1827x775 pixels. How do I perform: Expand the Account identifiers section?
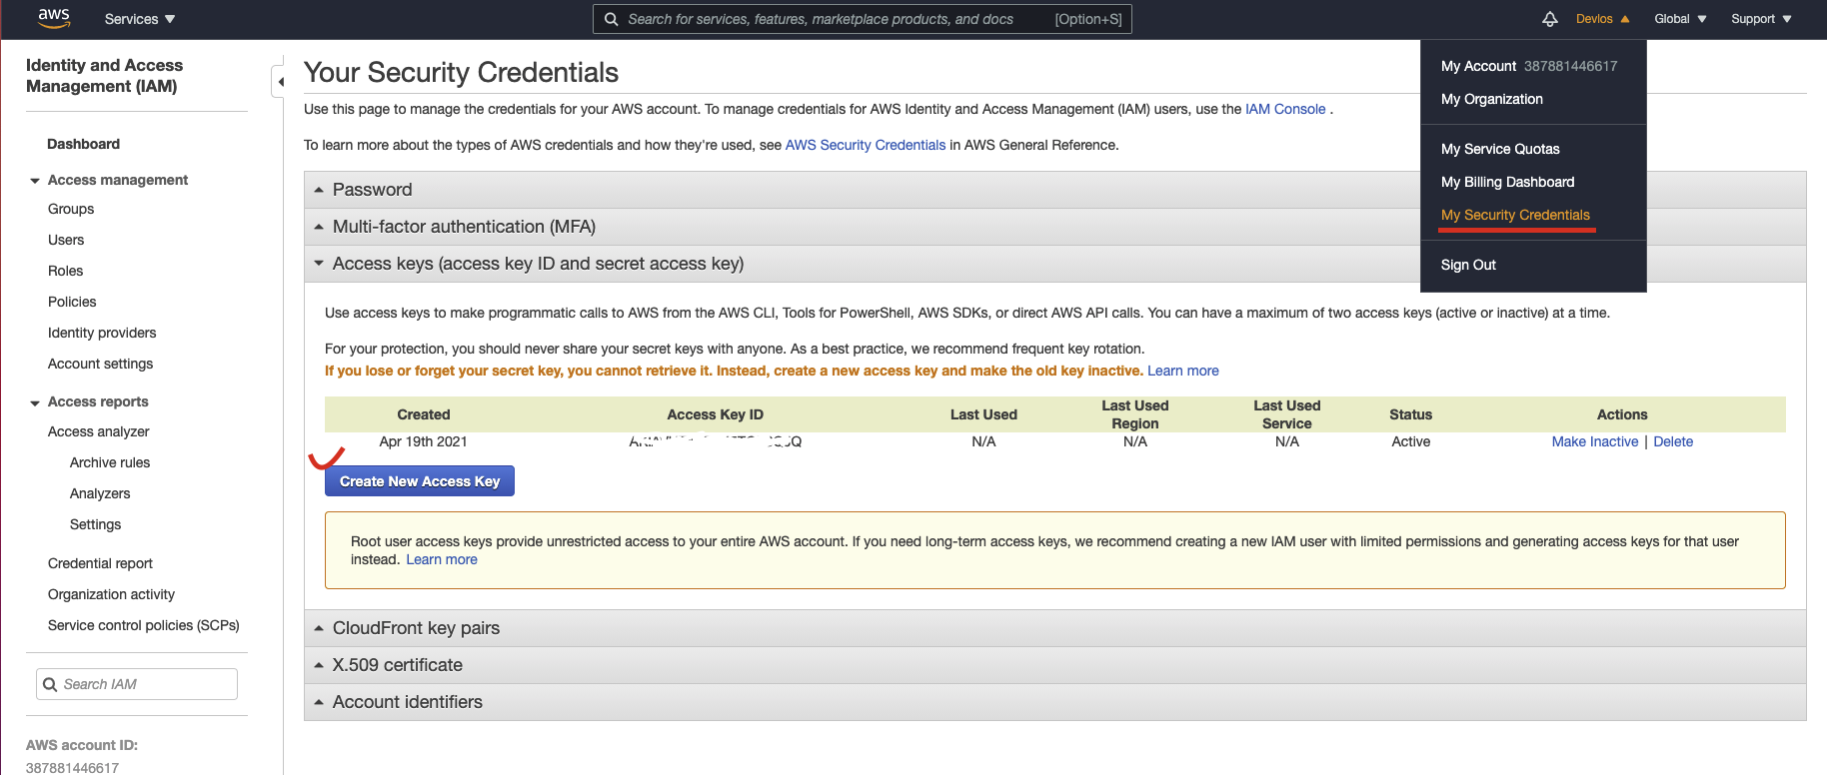pos(1055,702)
